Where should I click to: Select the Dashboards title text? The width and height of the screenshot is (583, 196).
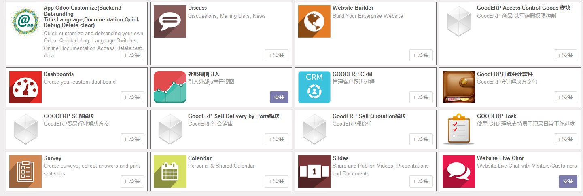click(x=59, y=74)
